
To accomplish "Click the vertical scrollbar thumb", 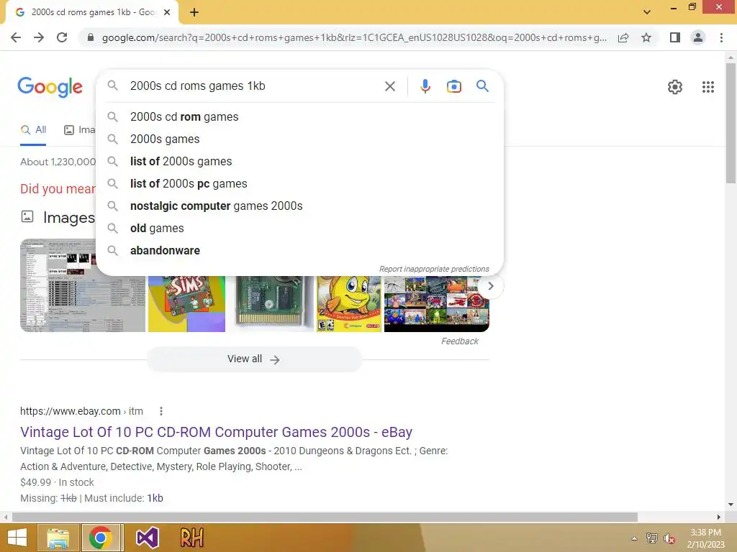I will click(731, 123).
